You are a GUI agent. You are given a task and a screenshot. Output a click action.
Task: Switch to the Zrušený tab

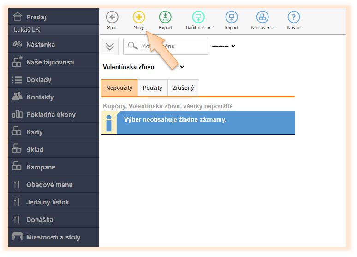tap(183, 88)
